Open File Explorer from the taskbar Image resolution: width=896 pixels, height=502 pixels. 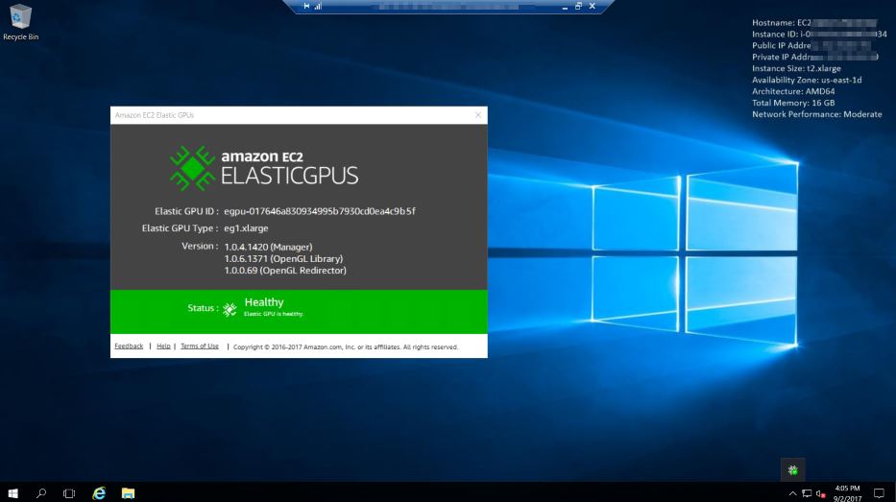[x=128, y=492]
